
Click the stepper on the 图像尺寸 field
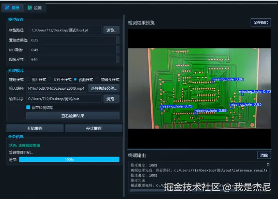pos(118,59)
